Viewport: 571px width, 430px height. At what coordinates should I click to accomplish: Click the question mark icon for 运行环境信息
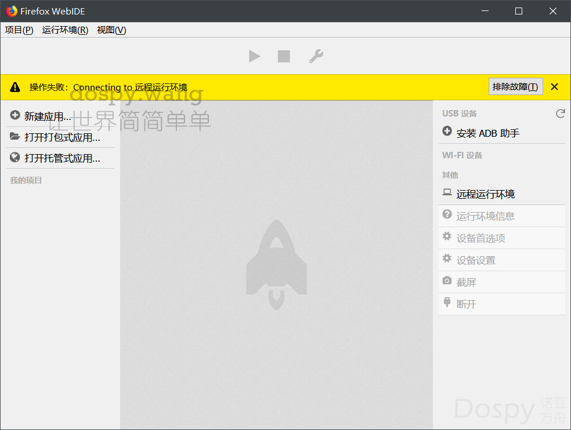447,214
